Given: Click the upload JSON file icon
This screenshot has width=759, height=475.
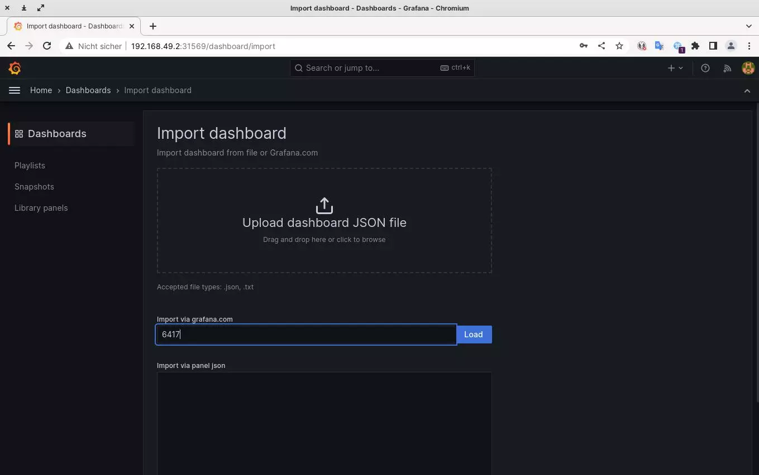Looking at the screenshot, I should [x=324, y=206].
